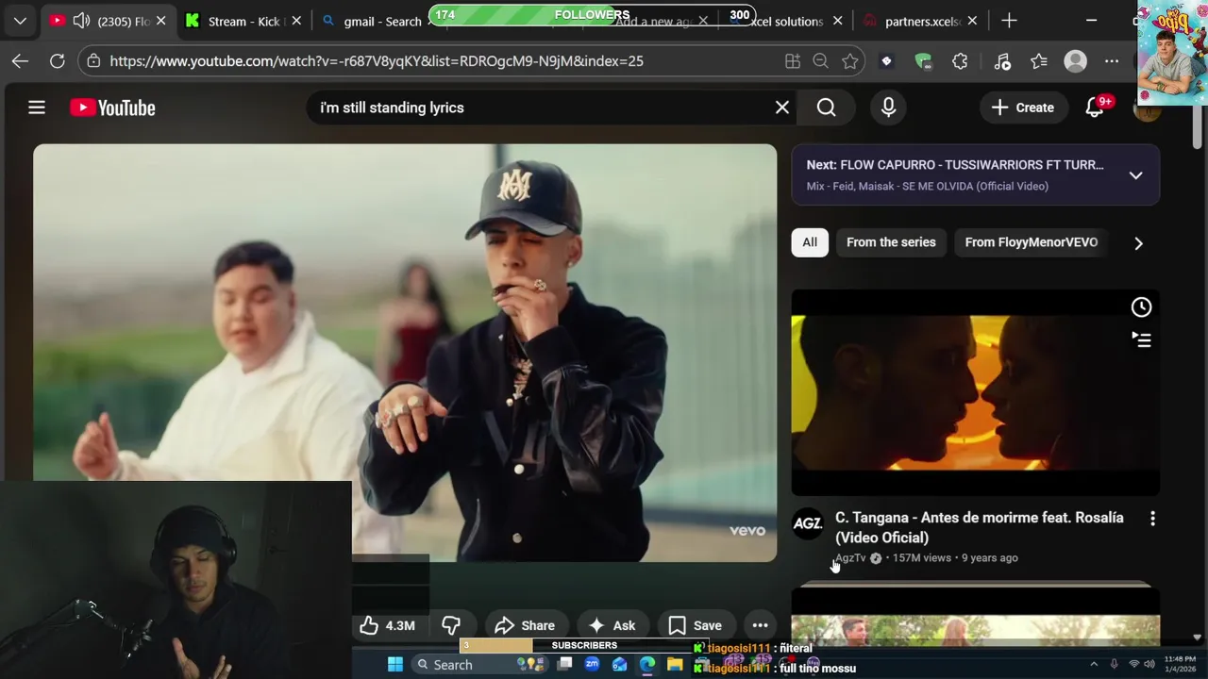
Task: Open the YouTube notifications bell
Action: (1095, 108)
